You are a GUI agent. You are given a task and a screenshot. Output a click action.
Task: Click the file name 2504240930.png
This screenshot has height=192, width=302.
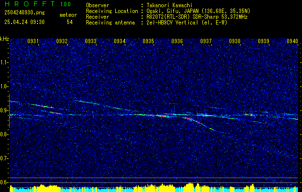24,13
